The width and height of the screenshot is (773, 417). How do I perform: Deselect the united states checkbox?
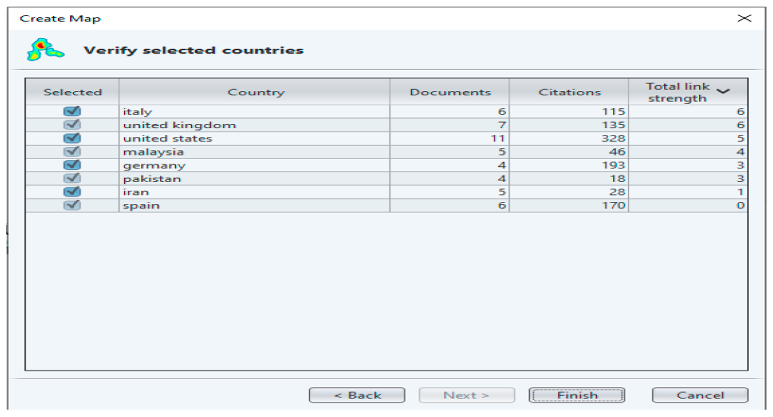(x=72, y=138)
